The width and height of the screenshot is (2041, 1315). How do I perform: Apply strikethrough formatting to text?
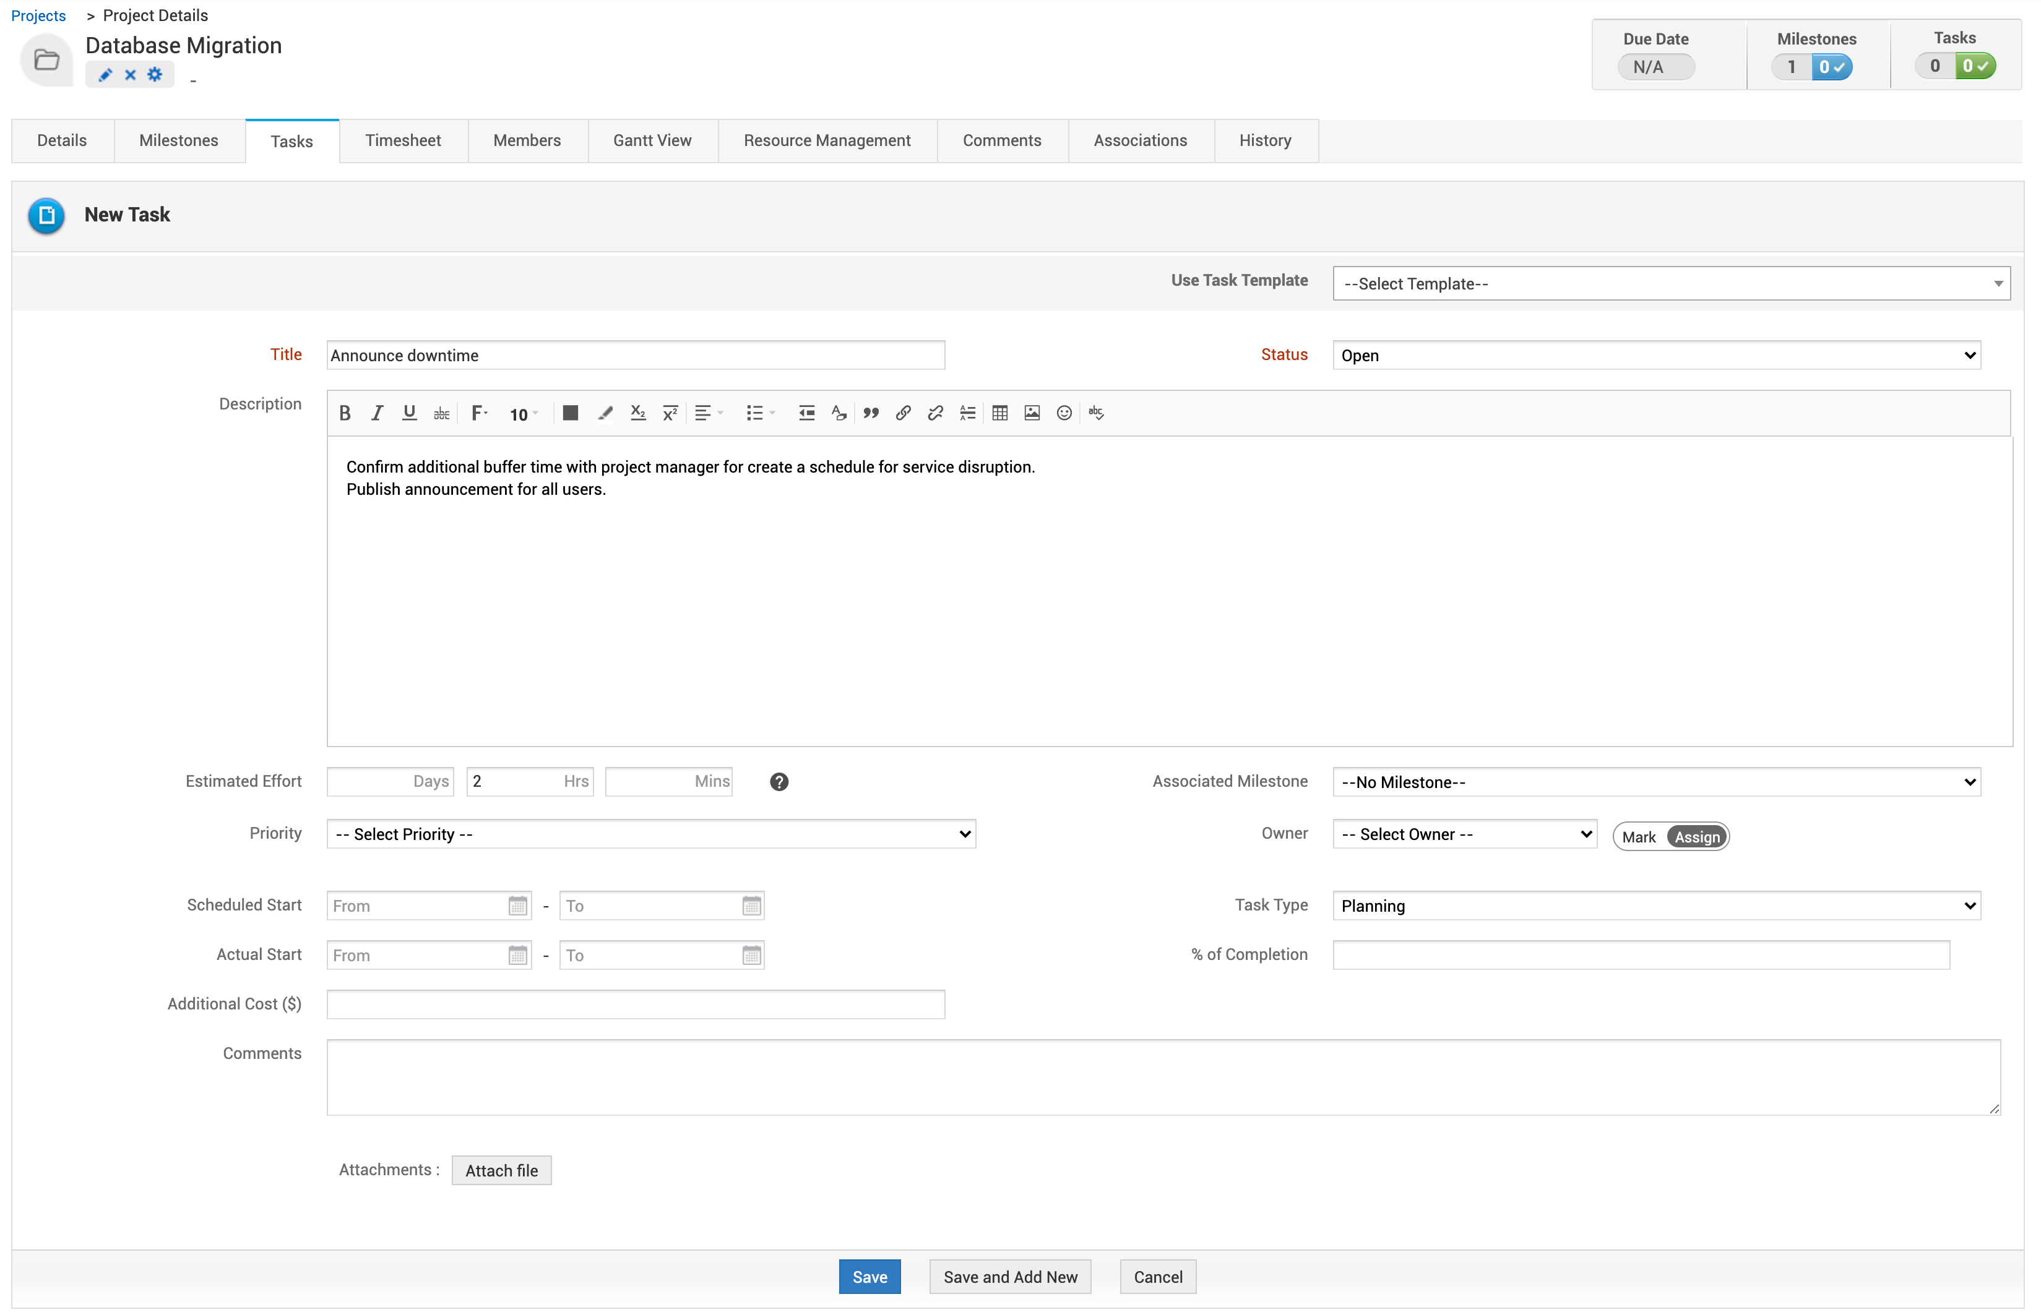point(441,413)
